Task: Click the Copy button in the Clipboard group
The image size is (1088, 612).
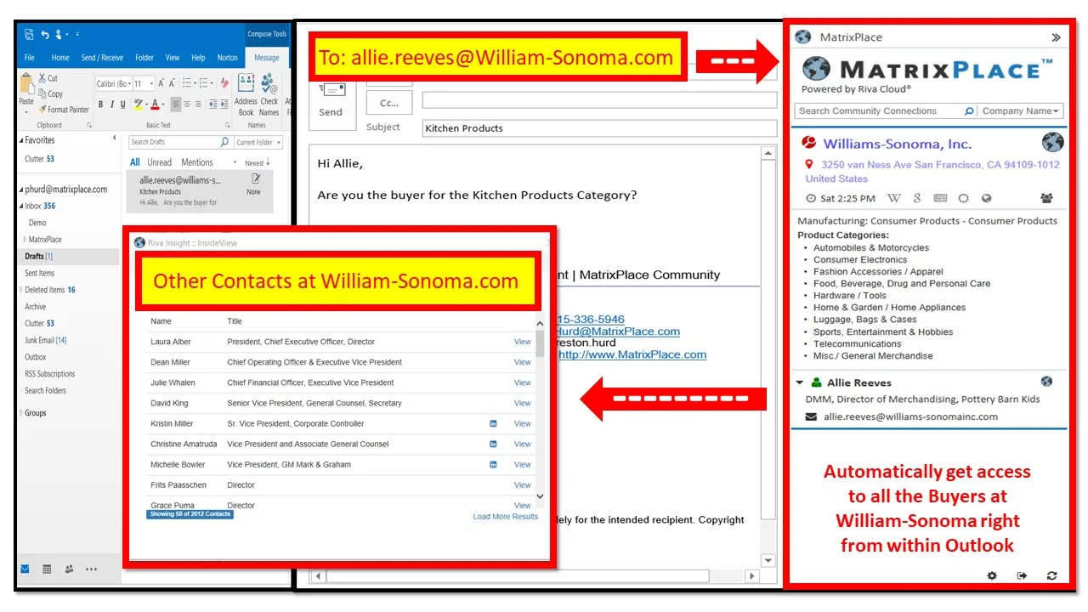Action: (50, 93)
